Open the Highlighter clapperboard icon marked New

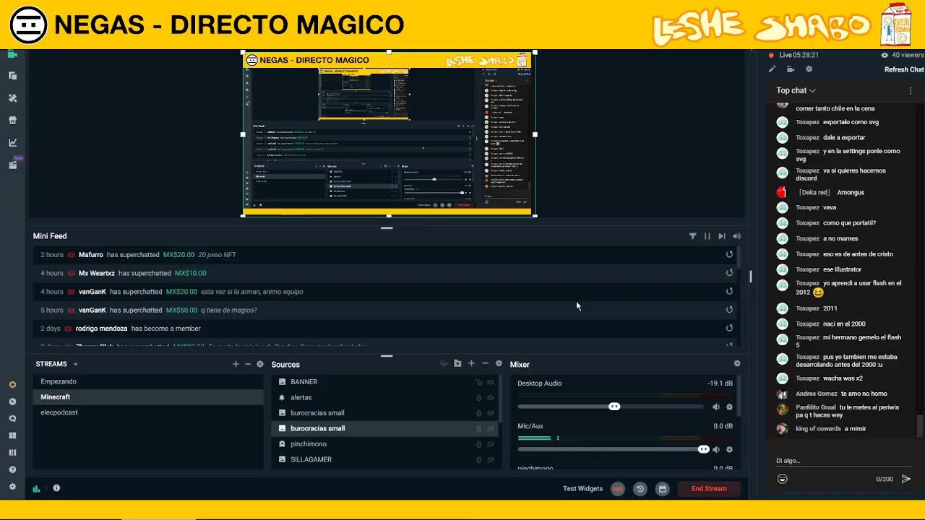12,165
